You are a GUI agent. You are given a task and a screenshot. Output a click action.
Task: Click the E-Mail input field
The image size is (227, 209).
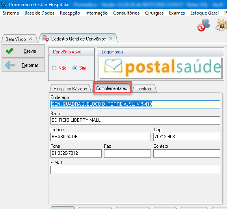(135, 170)
